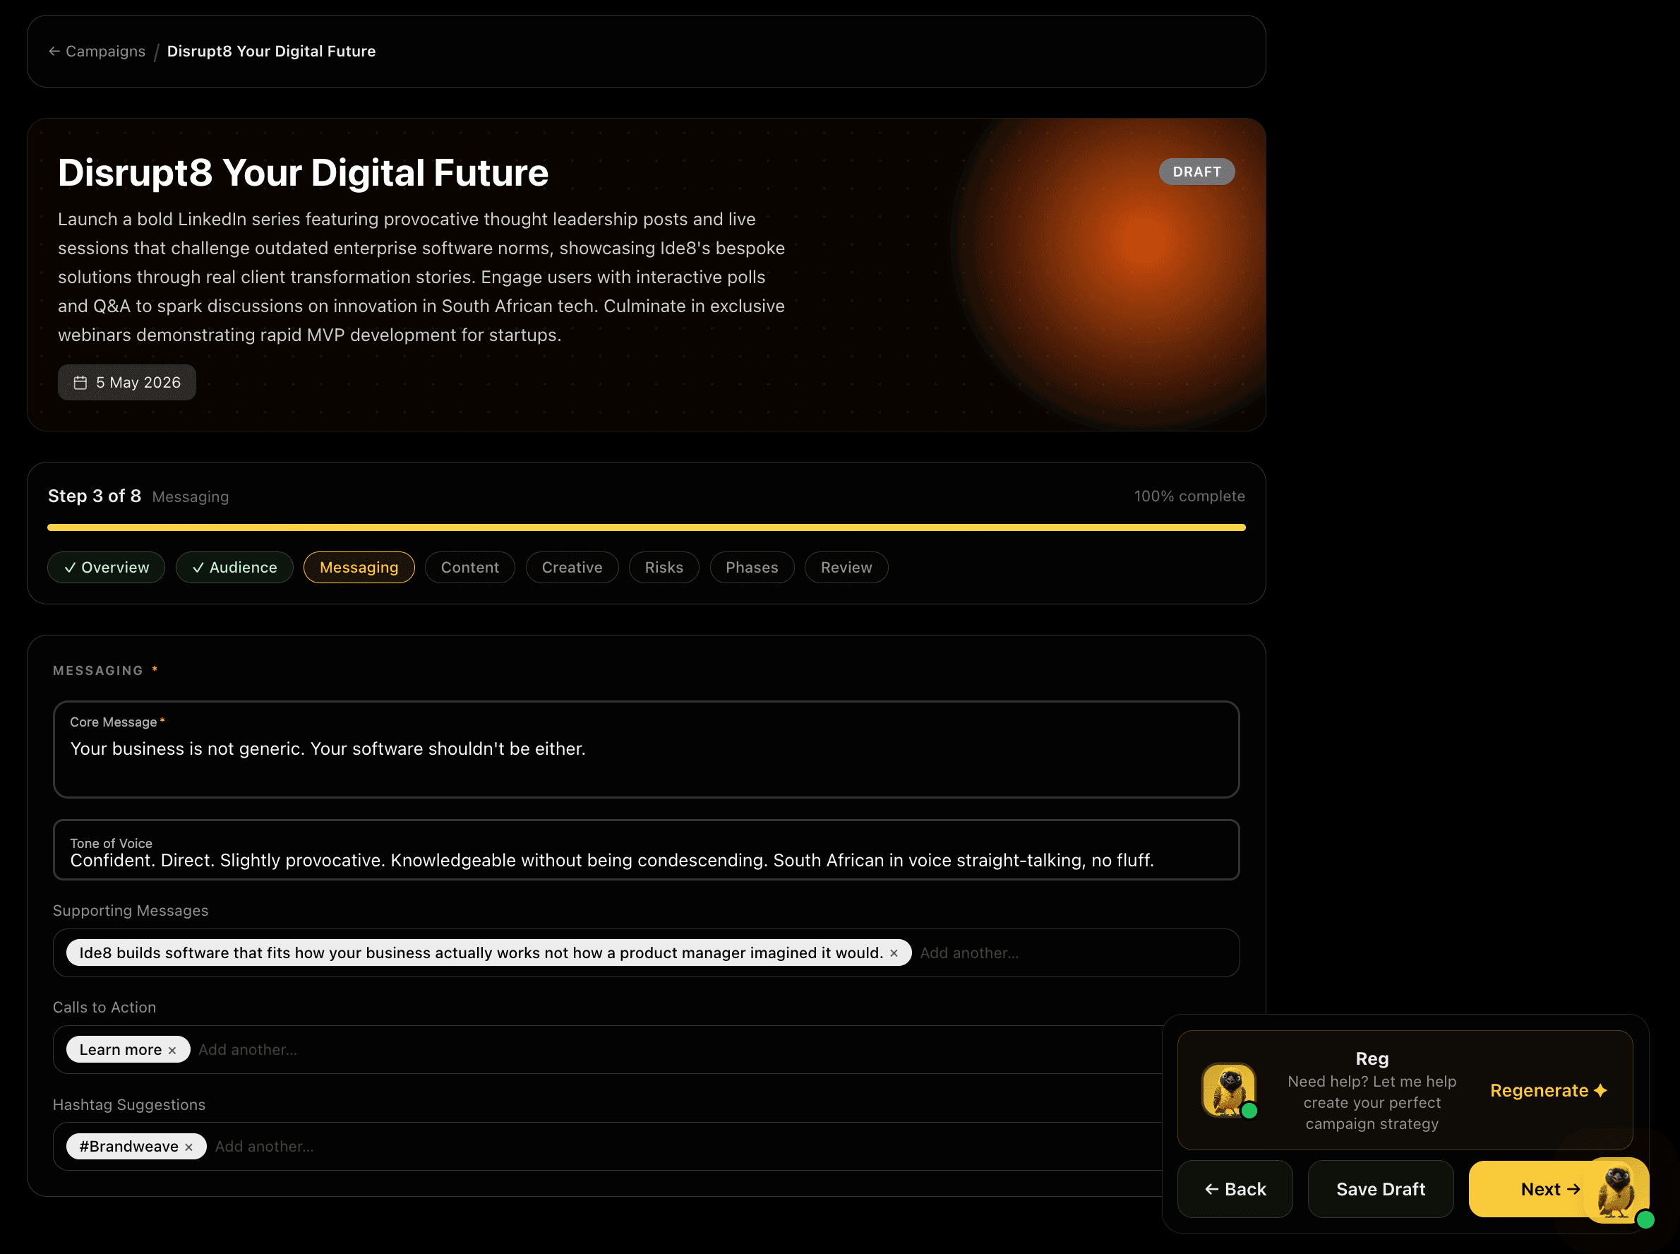Click the left arrow icon in Back button

1212,1190
